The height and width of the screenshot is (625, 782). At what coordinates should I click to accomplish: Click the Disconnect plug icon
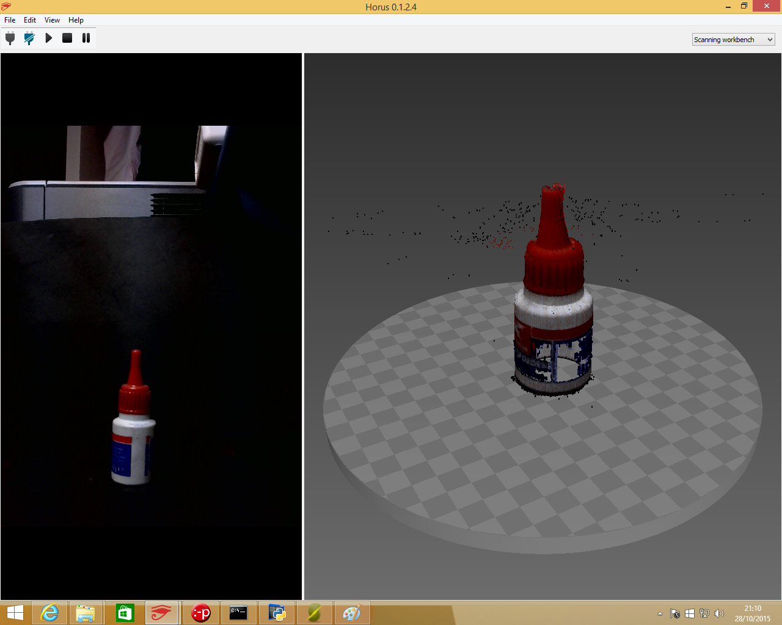tap(29, 38)
